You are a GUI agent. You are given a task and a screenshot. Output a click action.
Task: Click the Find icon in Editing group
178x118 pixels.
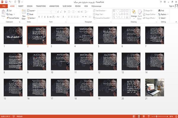160,11
